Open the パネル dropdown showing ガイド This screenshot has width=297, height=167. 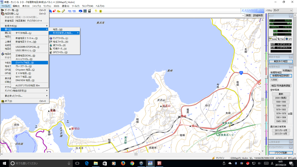(x=283, y=10)
